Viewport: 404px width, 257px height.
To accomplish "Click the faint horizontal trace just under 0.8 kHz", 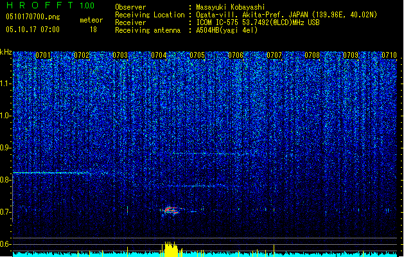I will point(197,186).
